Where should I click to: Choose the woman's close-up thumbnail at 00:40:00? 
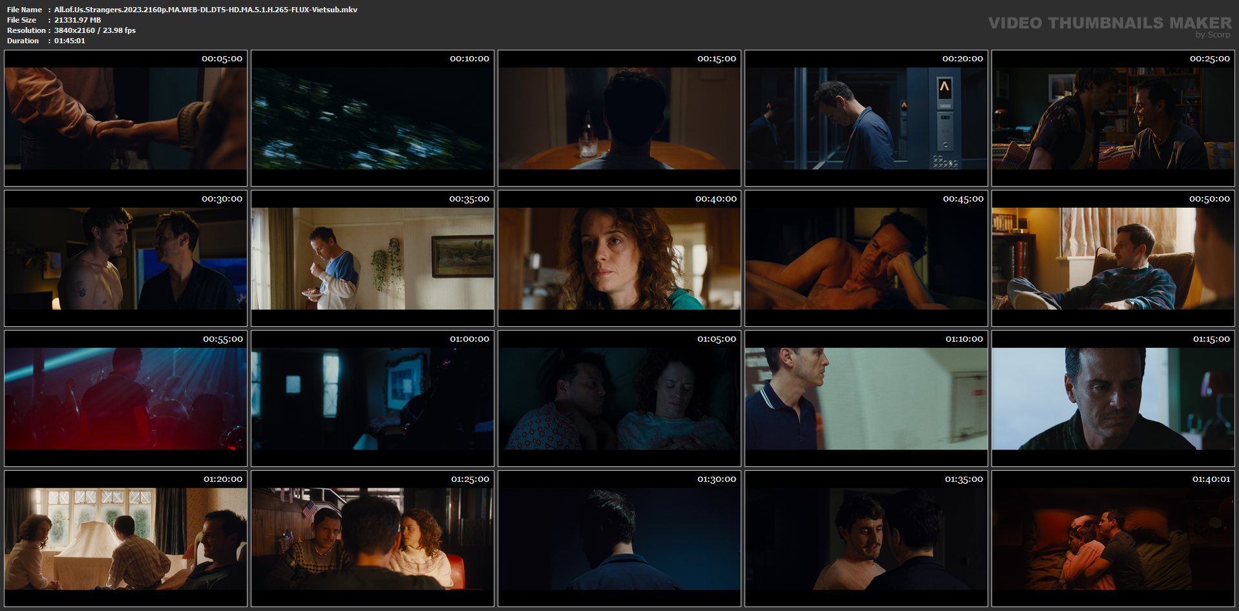point(619,258)
